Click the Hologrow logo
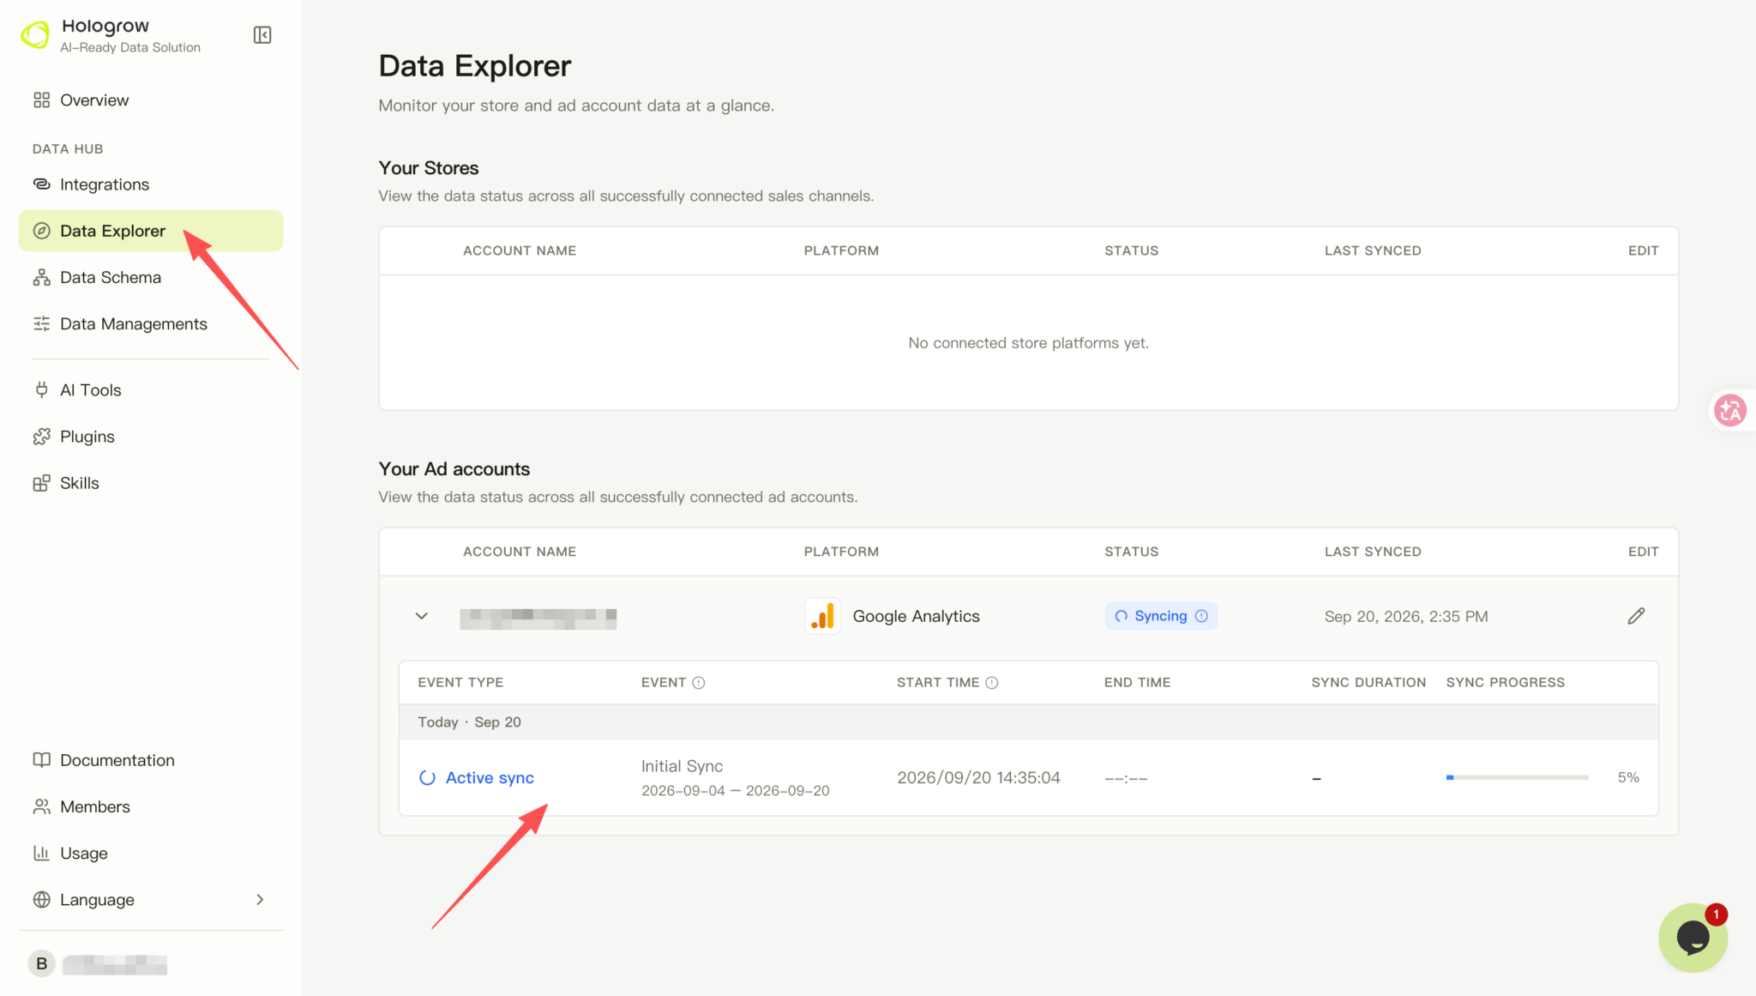Screen dimensions: 1756x996 point(35,35)
